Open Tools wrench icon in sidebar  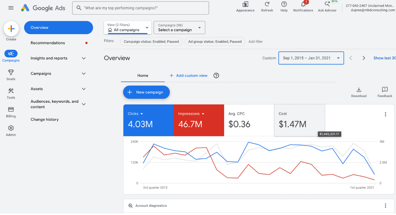(x=11, y=91)
